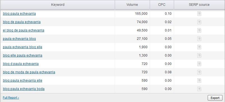View SERP source for el blog de paula echevarria

click(199, 30)
